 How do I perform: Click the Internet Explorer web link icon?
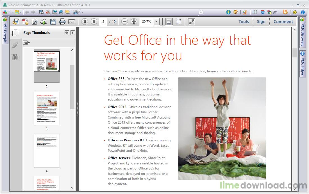tap(61, 12)
